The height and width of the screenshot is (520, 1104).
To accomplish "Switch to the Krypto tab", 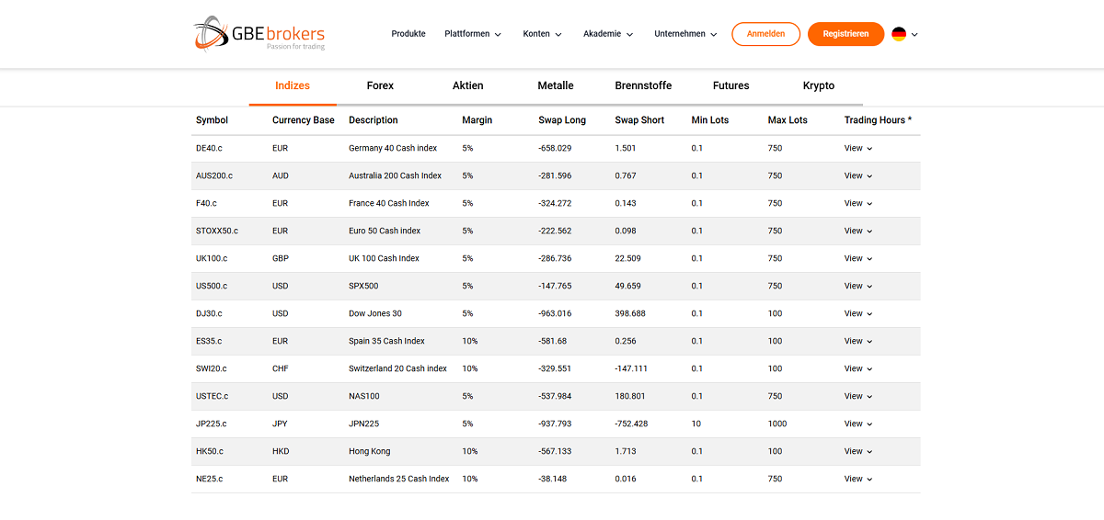I will (819, 85).
